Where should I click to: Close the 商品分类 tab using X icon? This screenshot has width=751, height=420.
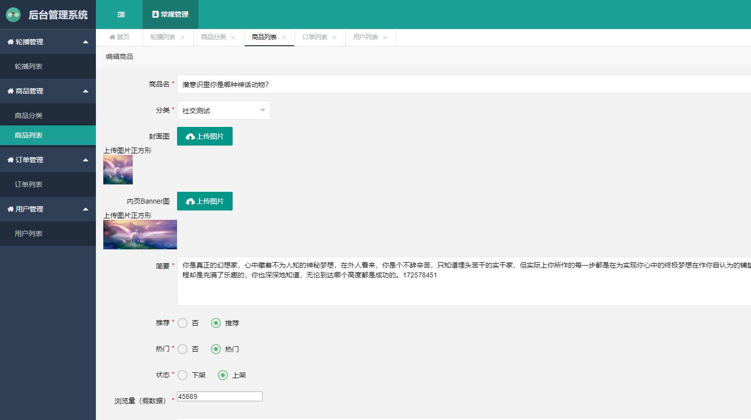point(233,38)
